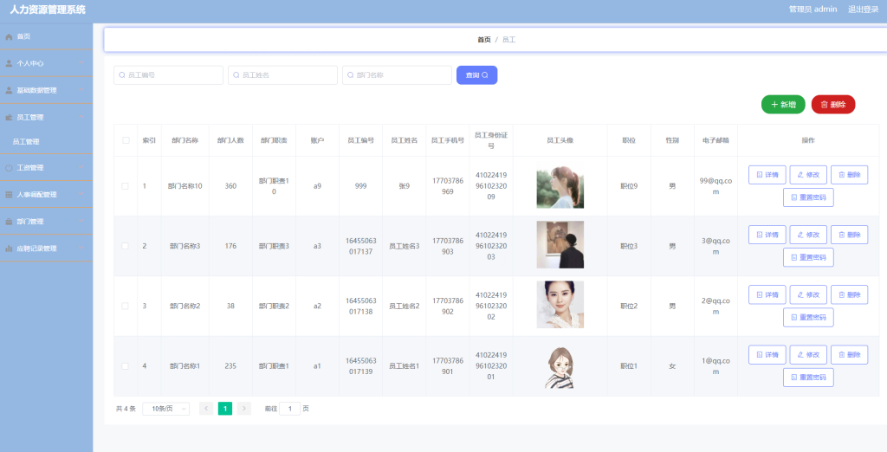This screenshot has height=452, width=887.
Task: Tick the select-all checkbox in table header
Action: point(126,140)
